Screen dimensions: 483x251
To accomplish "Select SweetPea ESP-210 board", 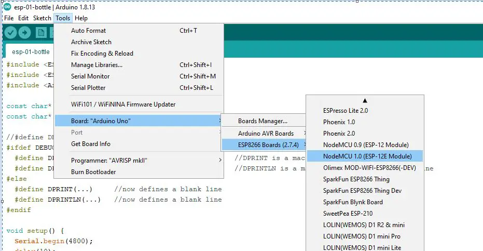I will click(x=365, y=214).
